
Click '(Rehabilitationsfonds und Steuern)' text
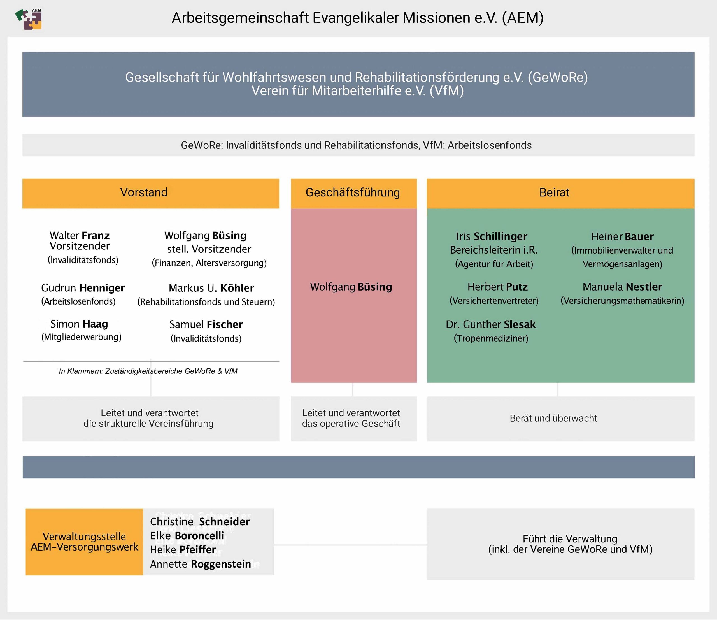coord(206,302)
